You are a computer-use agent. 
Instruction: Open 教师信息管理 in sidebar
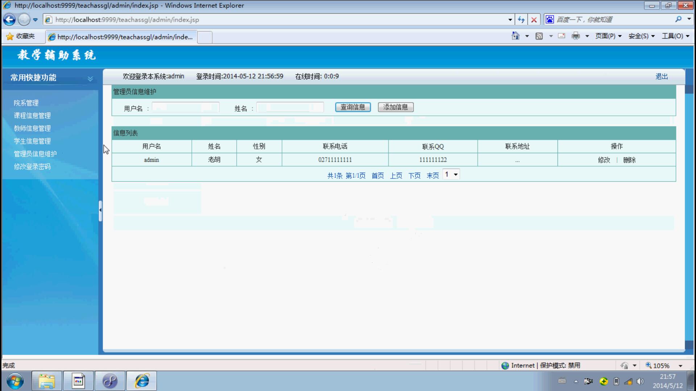(32, 129)
